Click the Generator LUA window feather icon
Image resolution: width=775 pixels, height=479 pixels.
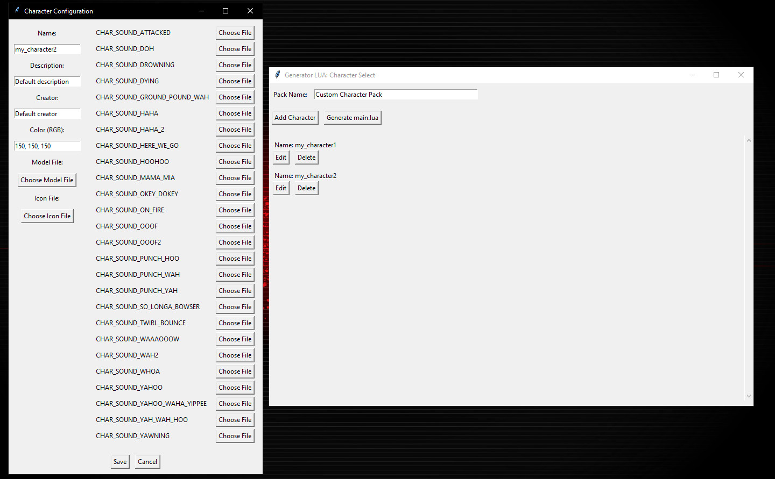pyautogui.click(x=278, y=75)
